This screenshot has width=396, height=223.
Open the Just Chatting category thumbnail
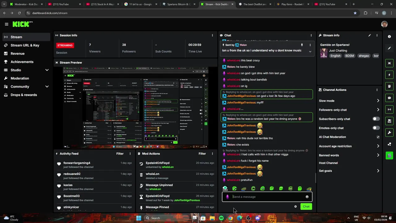pyautogui.click(x=324, y=53)
